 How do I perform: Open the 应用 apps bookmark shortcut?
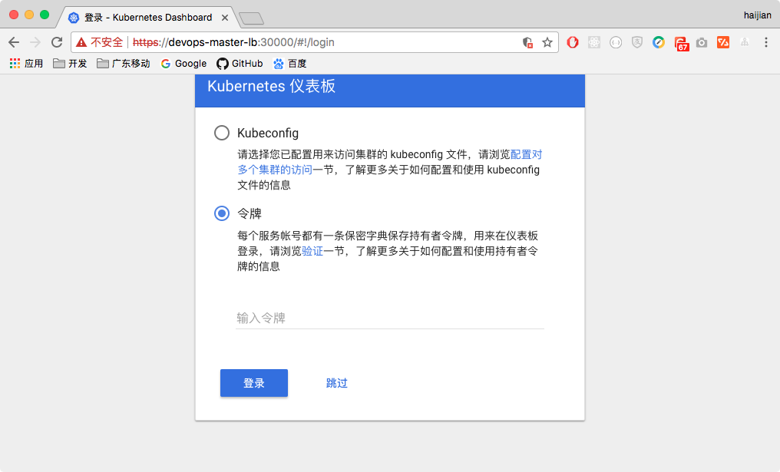[x=26, y=63]
